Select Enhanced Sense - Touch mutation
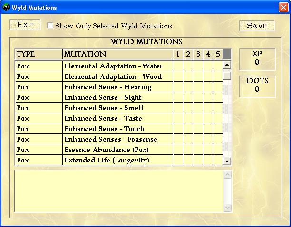The image size is (291, 227). (x=118, y=129)
